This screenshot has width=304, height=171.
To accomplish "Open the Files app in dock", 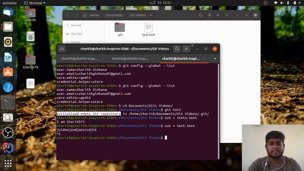I will point(8,27).
